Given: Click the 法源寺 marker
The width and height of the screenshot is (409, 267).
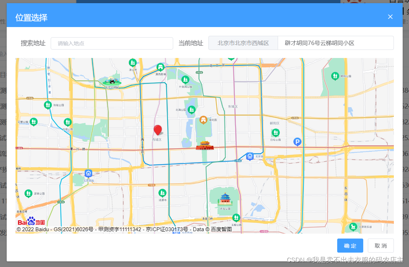Looking at the screenshot, I should pyautogui.click(x=162, y=193).
